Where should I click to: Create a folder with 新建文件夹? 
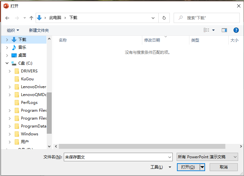click(39, 30)
